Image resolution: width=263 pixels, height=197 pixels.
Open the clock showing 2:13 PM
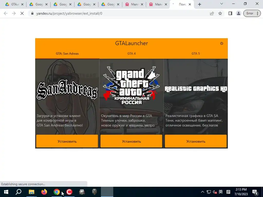241,192
